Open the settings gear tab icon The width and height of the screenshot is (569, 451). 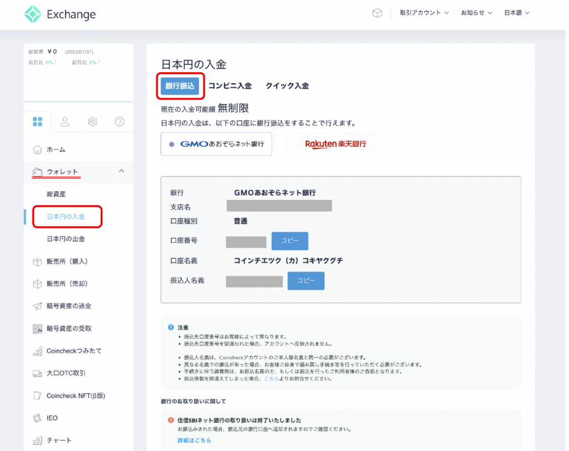click(92, 122)
